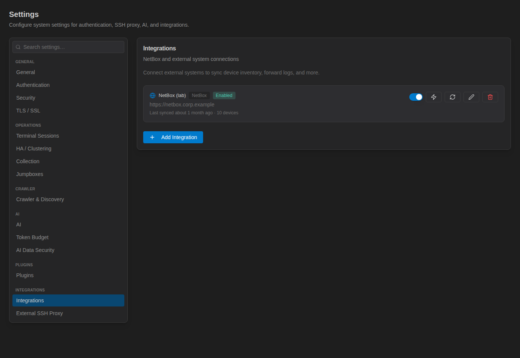Toggle the NetBox (lab) enabled switch
Screen dimensions: 520x358
coord(416,97)
